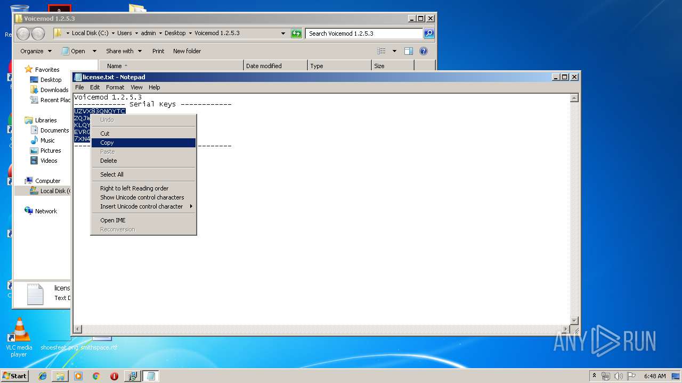Click Explorer Refresh button
This screenshot has width=682, height=383.
296,34
